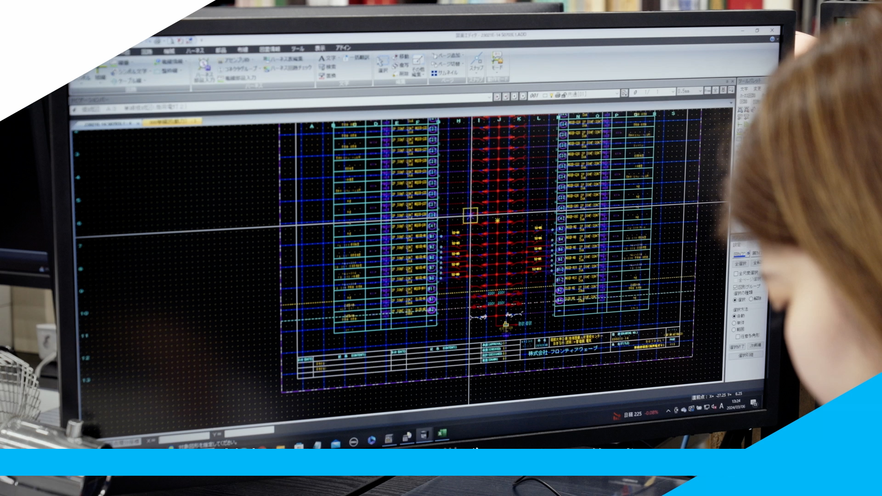Image resolution: width=882 pixels, height=496 pixels.
Task: Click the 電線情報 wire info icon
Action: tap(158, 62)
